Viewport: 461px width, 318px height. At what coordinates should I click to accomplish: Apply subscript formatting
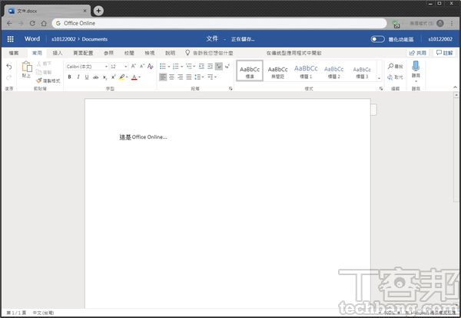pos(104,77)
